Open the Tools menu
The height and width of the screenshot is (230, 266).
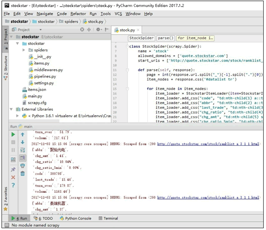coord(106,14)
